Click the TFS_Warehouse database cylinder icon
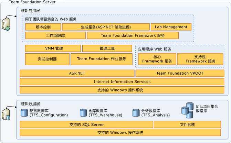 (83, 113)
